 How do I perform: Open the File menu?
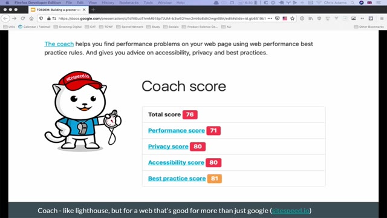click(69, 2)
